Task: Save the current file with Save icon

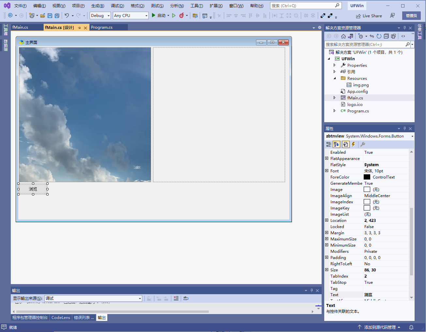Action: [x=50, y=15]
